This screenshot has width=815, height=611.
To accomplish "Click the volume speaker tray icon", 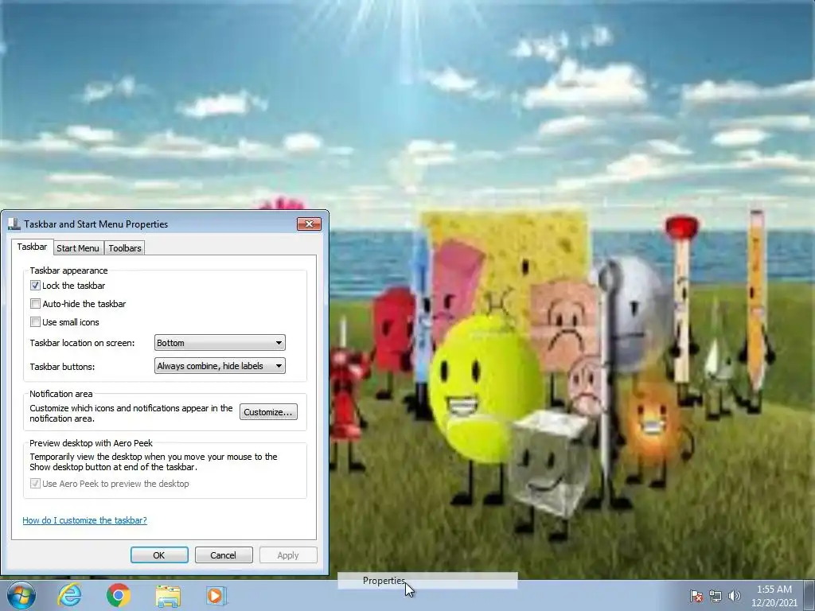I will point(734,596).
